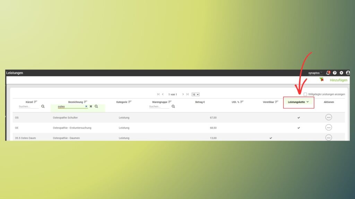355x199 pixels.
Task: Sort by the Kategorie column icon
Action: tap(130, 102)
